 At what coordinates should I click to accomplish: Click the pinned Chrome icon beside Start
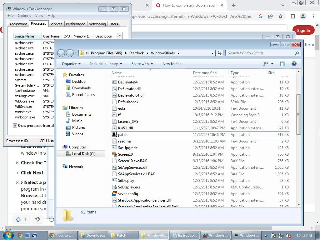(20, 235)
